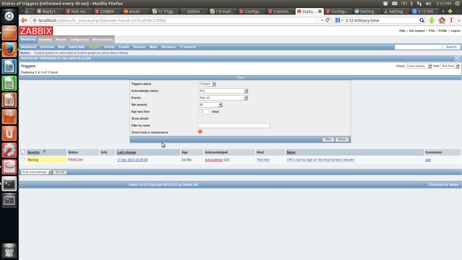Open the volume indicator in the top panel

click(429, 3)
